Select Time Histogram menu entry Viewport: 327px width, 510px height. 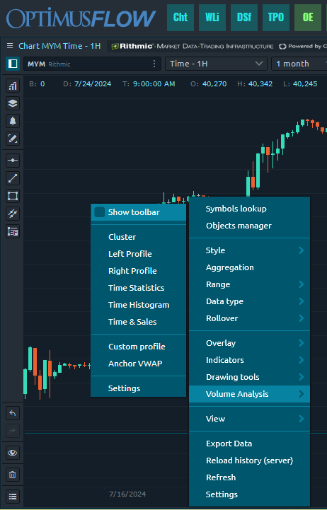point(139,305)
